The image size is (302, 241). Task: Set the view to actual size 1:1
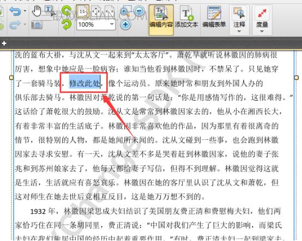(x=83, y=11)
